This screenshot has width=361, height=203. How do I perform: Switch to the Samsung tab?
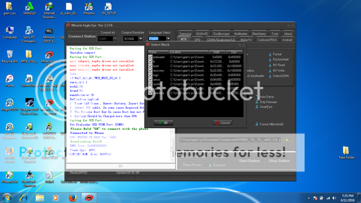(x=185, y=34)
